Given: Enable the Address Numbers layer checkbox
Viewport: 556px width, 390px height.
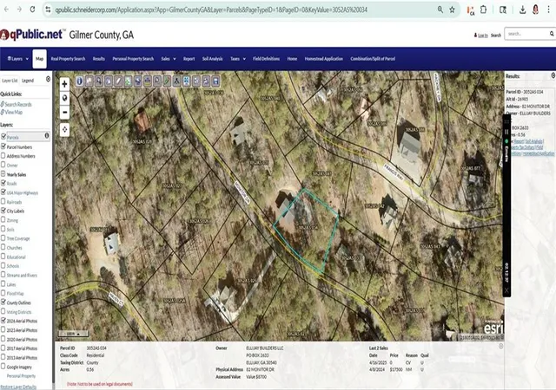Looking at the screenshot, I should pos(3,155).
